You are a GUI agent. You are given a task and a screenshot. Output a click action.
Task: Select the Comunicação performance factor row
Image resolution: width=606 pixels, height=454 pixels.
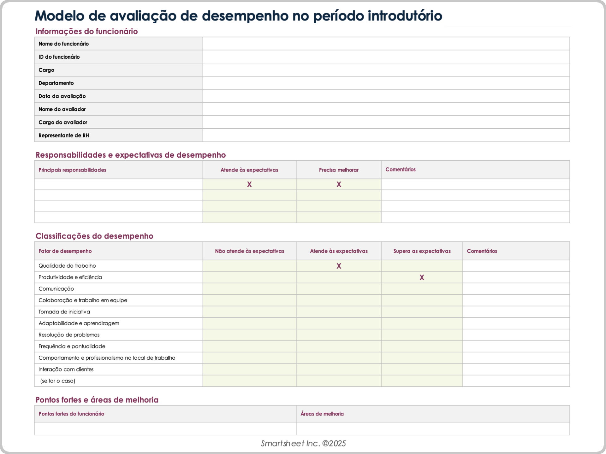click(x=118, y=288)
